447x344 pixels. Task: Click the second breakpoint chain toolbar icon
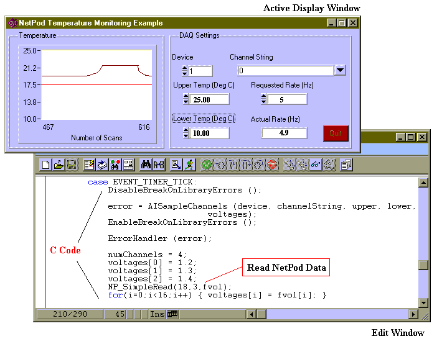point(303,165)
